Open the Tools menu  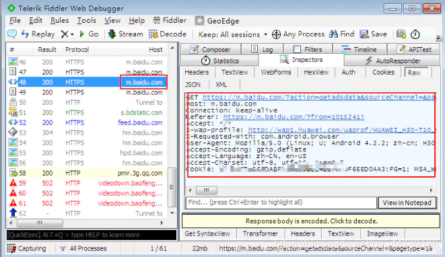87,20
